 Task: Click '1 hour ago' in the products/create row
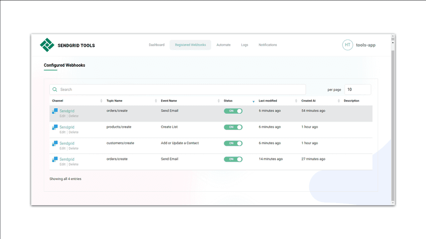[x=309, y=127]
